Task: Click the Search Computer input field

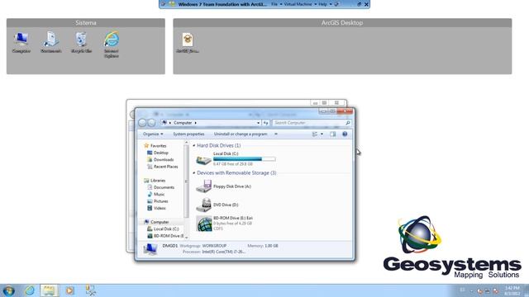Action: point(309,123)
